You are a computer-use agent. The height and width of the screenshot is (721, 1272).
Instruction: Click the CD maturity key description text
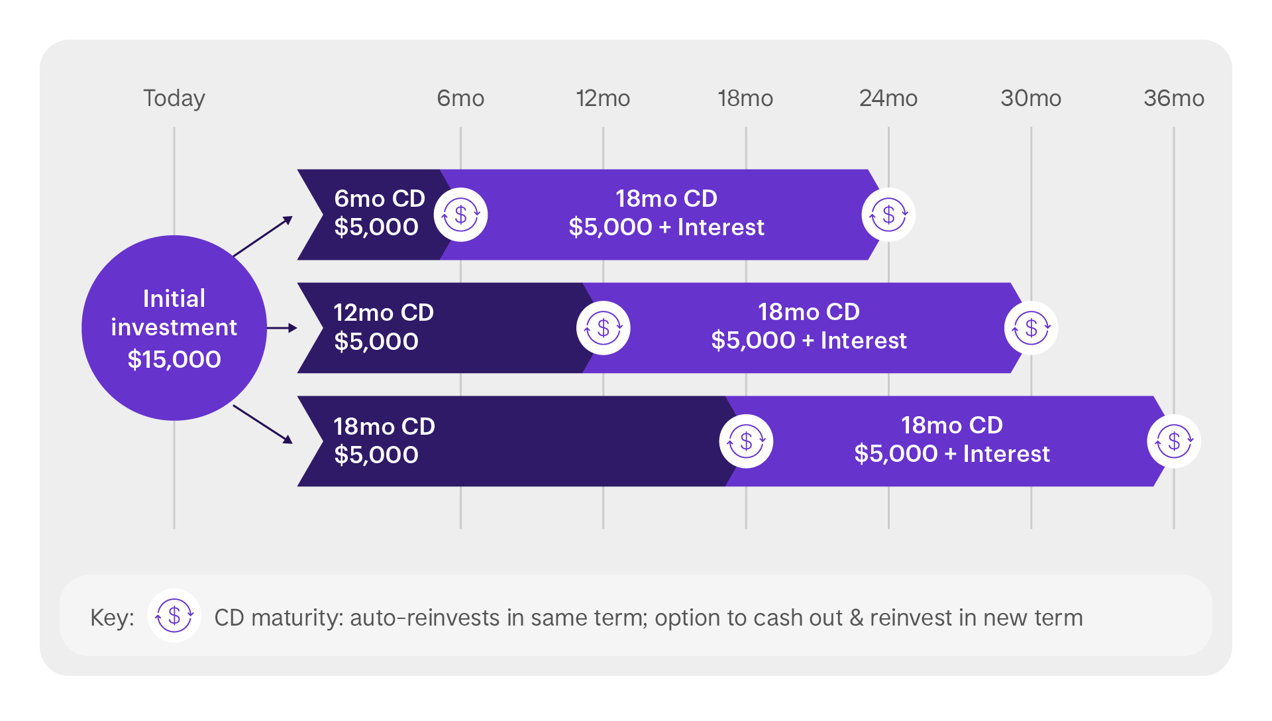coord(649,618)
